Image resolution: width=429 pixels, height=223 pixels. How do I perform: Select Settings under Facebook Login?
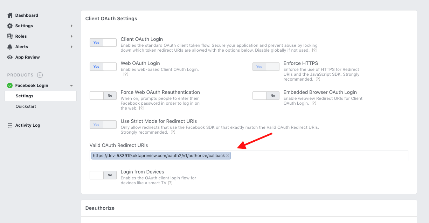25,96
